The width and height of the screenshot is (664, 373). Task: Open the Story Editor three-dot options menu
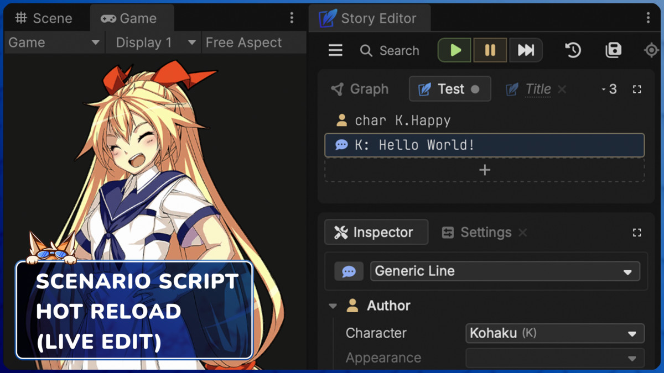[649, 18]
